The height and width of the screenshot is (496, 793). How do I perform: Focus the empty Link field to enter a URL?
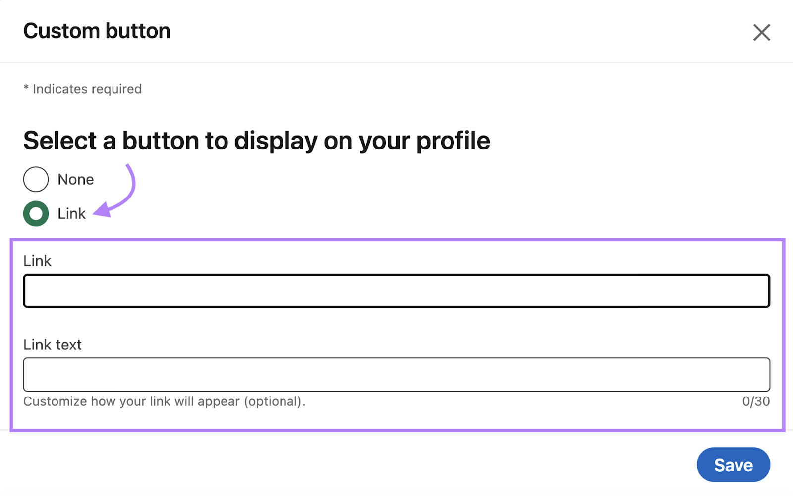tap(396, 291)
